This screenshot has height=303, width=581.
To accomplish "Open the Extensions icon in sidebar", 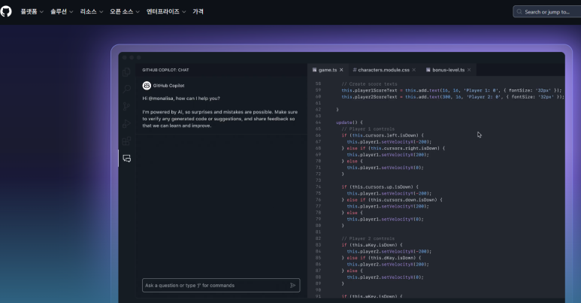I will point(126,141).
